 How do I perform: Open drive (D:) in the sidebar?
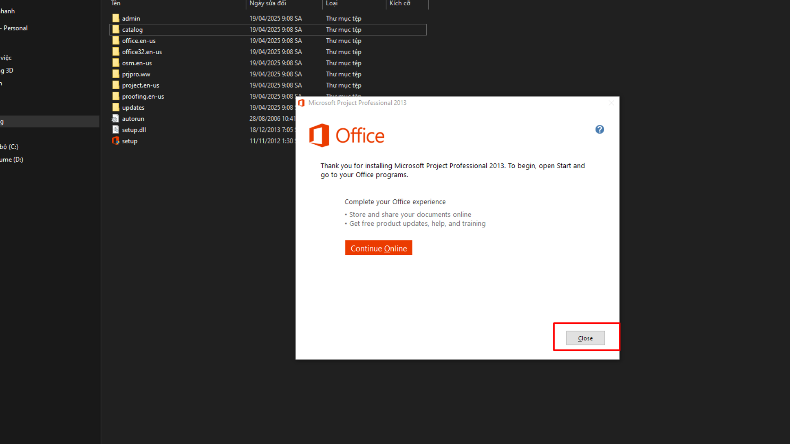tap(12, 160)
